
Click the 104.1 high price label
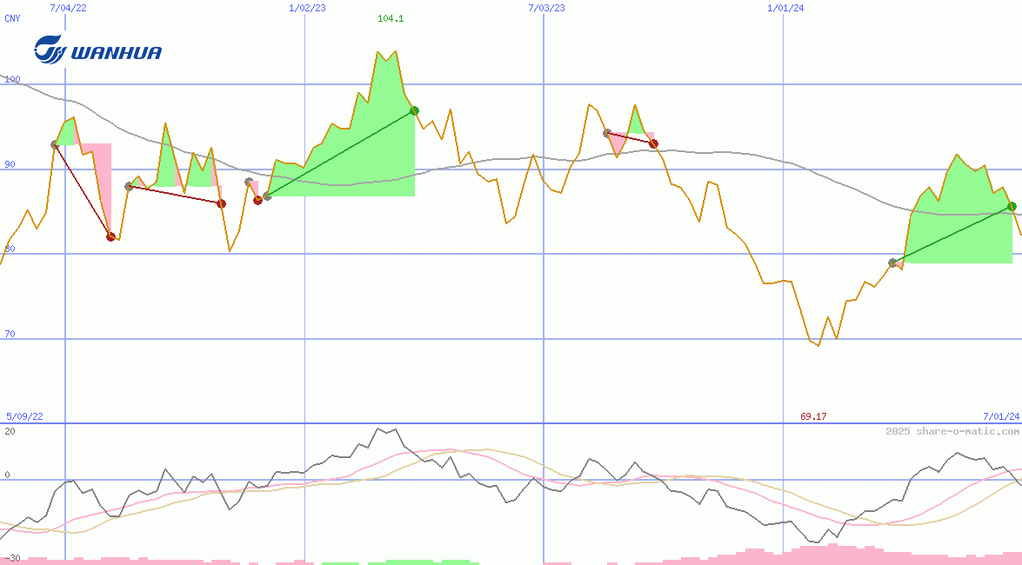click(x=391, y=18)
